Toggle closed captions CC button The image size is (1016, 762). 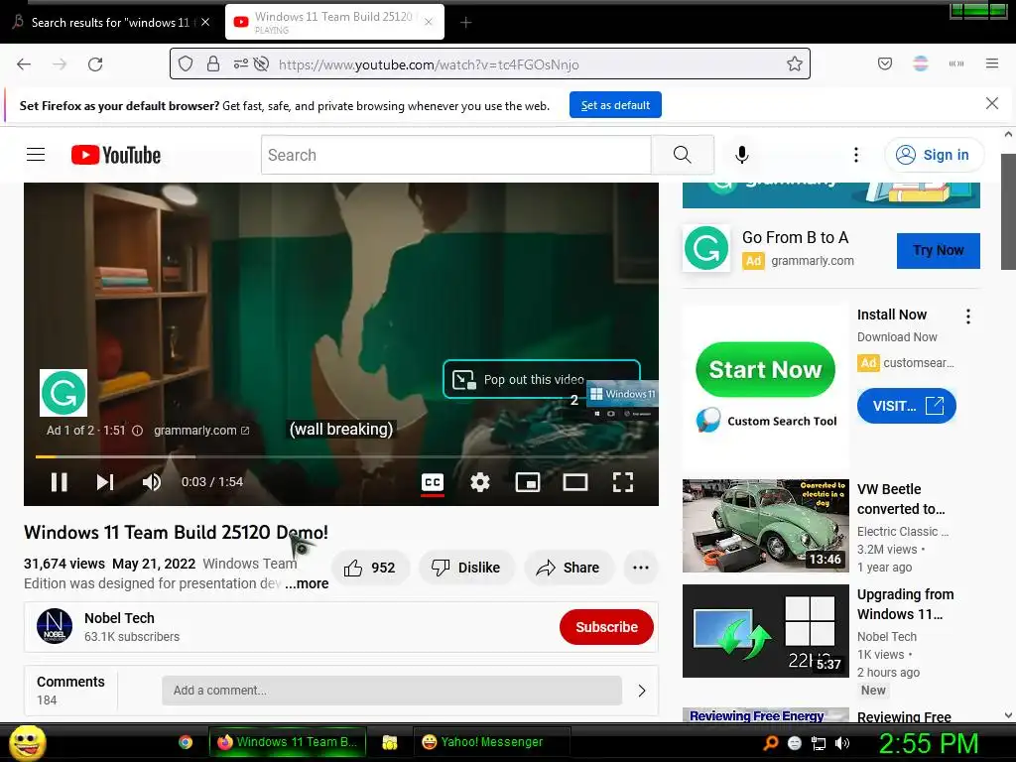tap(433, 482)
